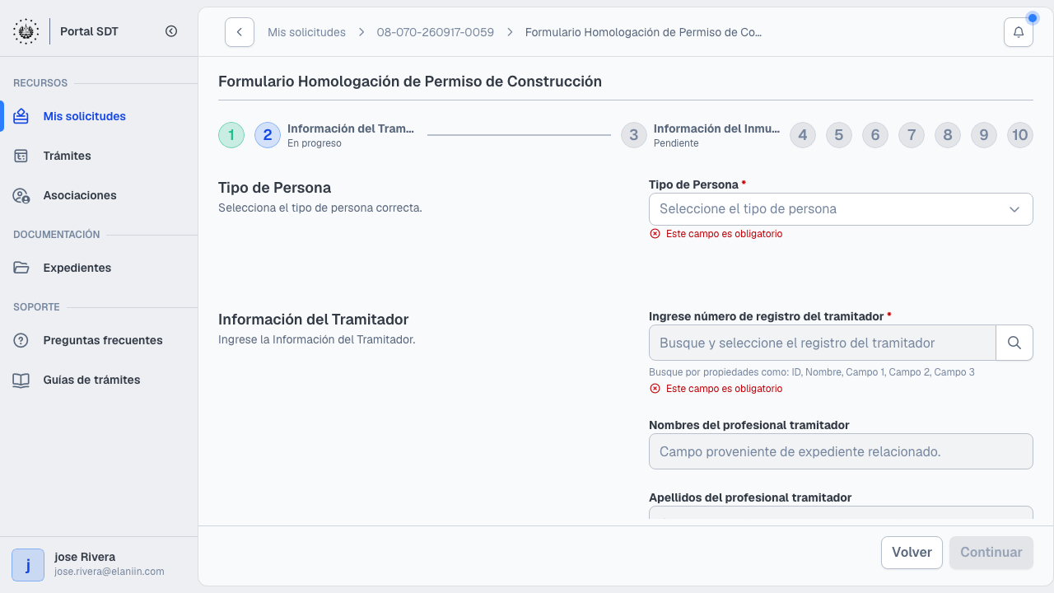The image size is (1054, 593).
Task: Click the registro del tramitador search field
Action: (823, 343)
